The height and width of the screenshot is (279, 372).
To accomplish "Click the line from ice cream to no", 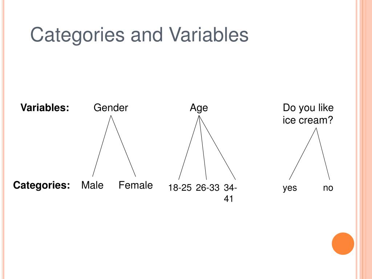I will tap(323, 154).
